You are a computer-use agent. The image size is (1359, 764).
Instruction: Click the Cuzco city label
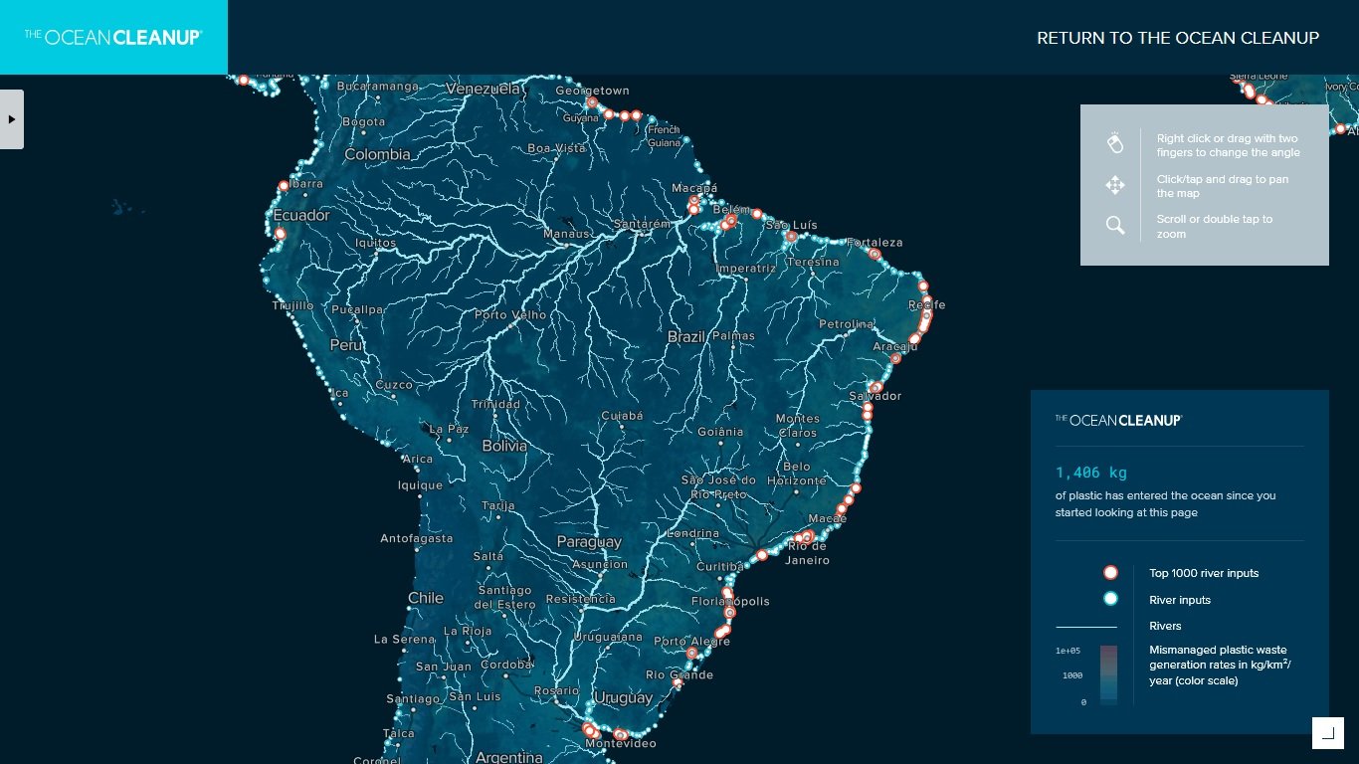pos(394,385)
